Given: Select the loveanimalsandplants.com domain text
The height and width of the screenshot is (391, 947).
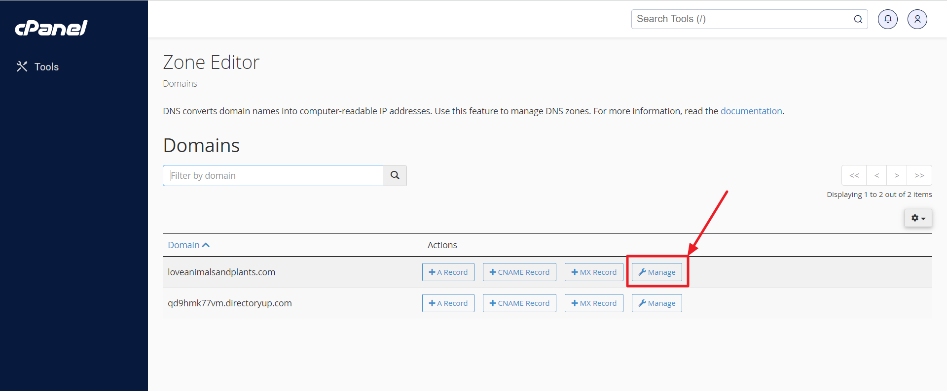Looking at the screenshot, I should (x=221, y=272).
